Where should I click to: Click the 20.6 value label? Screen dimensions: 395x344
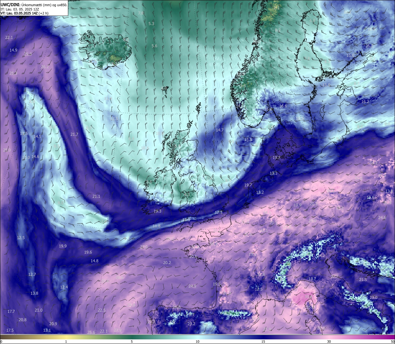coord(193,256)
